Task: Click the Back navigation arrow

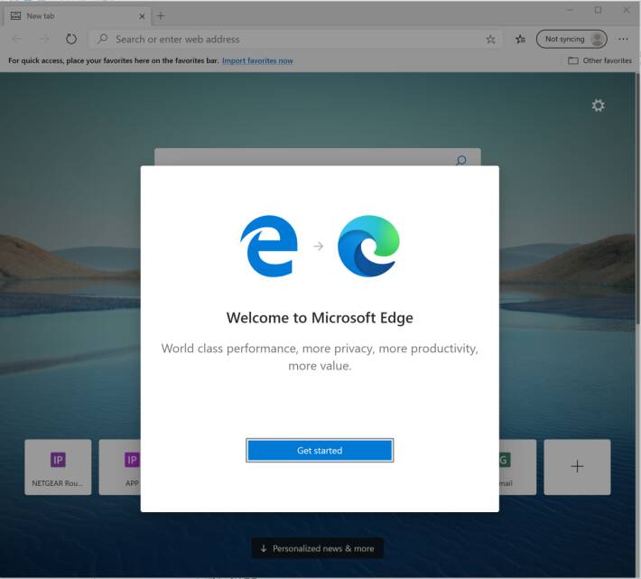Action: [x=17, y=39]
